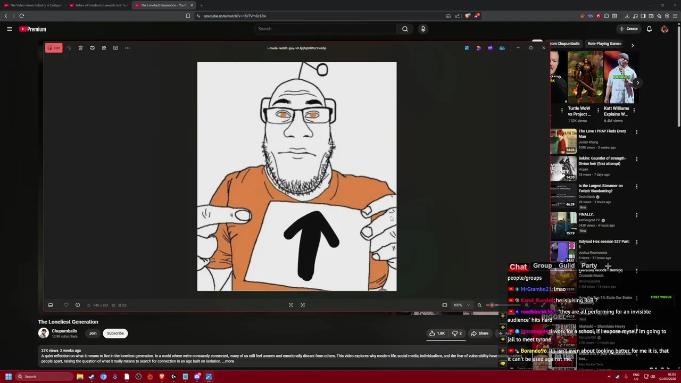Click the Edit button in Photos viewer
Image resolution: width=681 pixels, height=383 pixels.
pyautogui.click(x=54, y=48)
